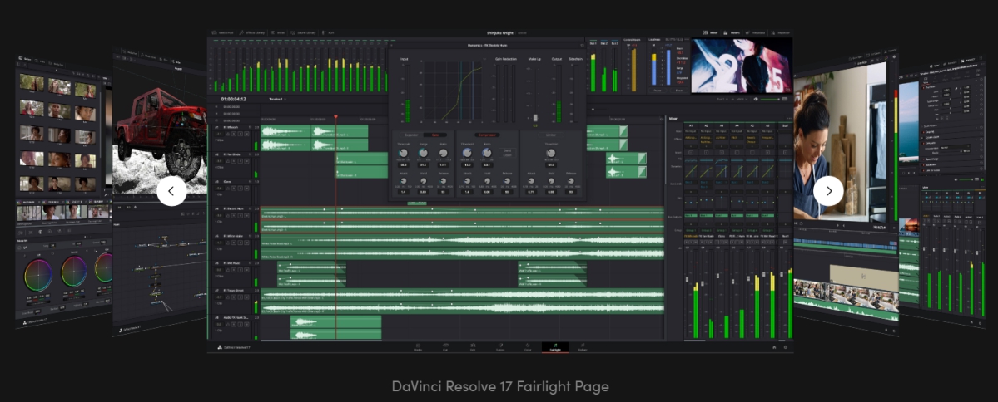Open project settings gear icon

(x=786, y=347)
